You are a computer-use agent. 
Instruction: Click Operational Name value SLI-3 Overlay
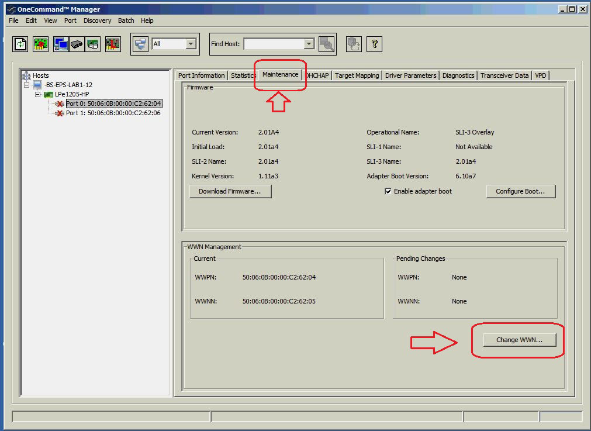(475, 132)
